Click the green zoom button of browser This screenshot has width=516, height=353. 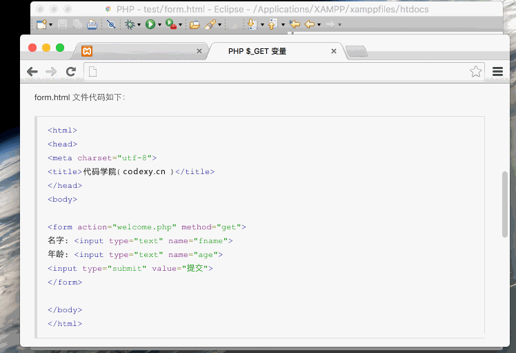pyautogui.click(x=60, y=48)
